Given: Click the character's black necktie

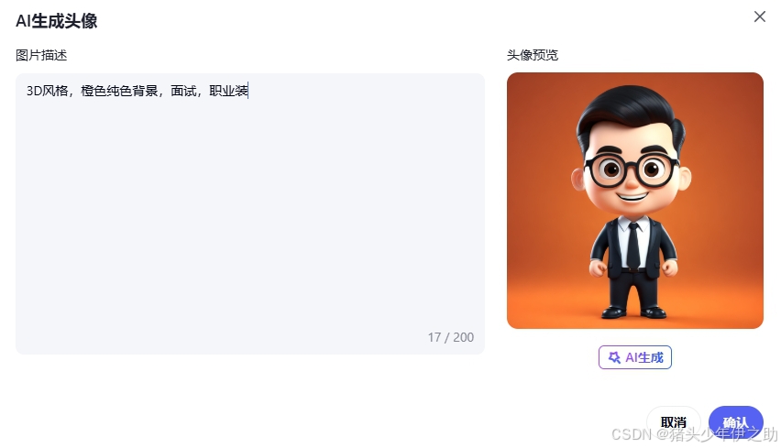Looking at the screenshot, I should pyautogui.click(x=633, y=246).
